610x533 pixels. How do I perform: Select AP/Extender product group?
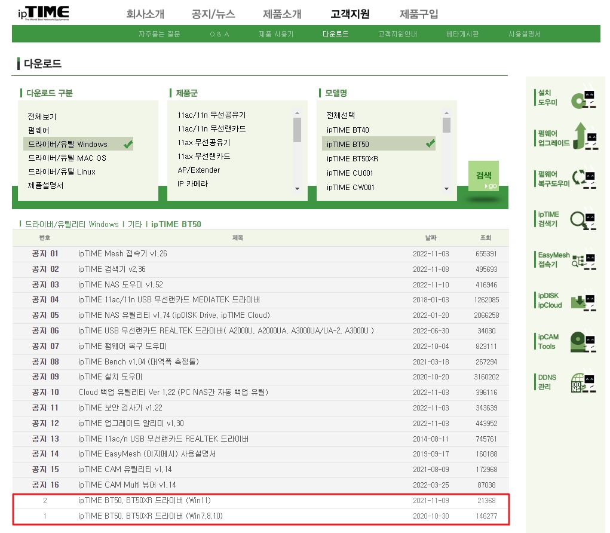[x=199, y=170]
